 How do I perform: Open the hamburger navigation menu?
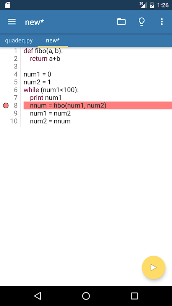coord(12,22)
